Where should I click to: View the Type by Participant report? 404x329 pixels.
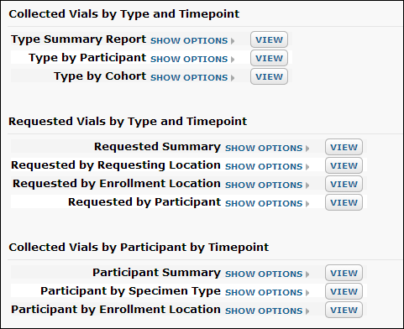click(269, 58)
